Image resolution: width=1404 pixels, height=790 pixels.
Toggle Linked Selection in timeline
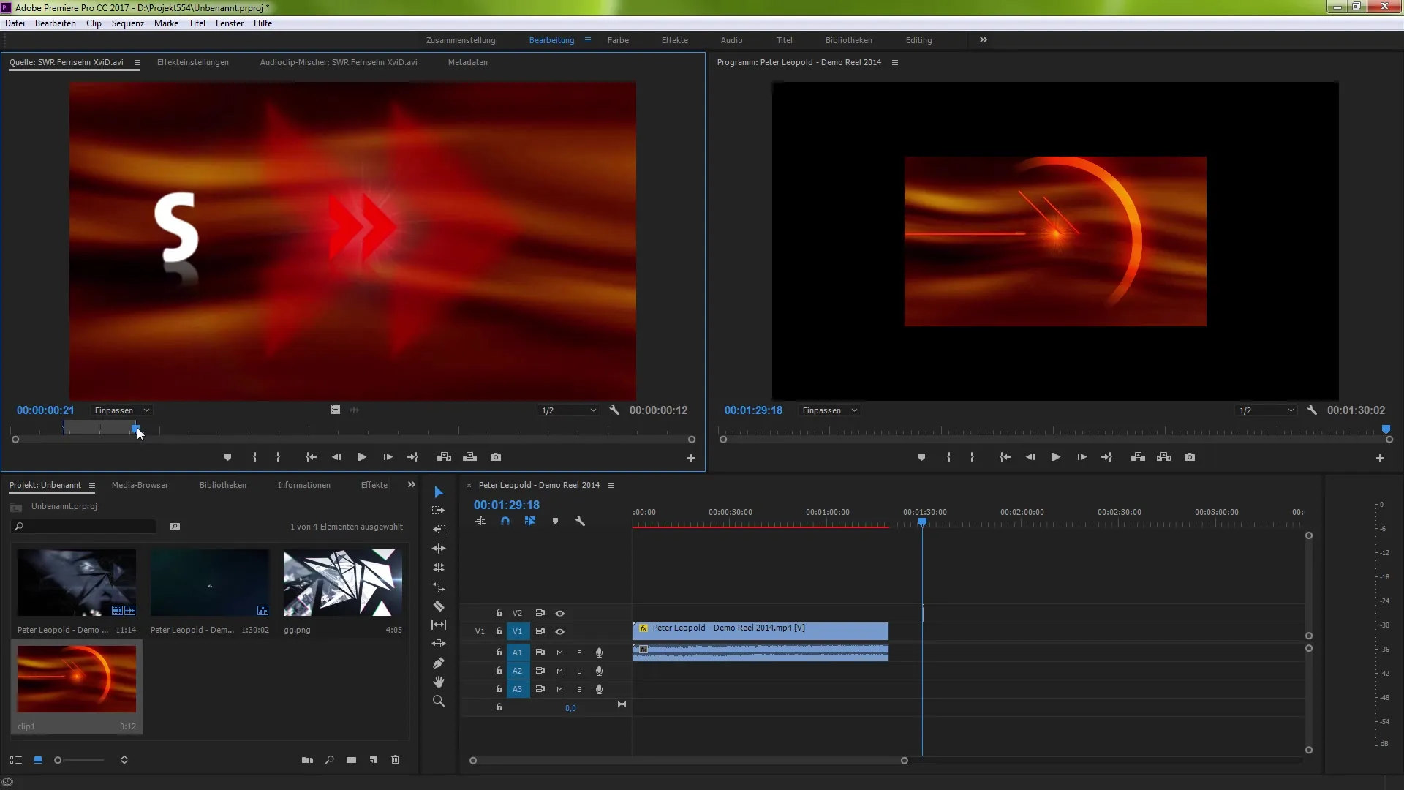coord(530,522)
